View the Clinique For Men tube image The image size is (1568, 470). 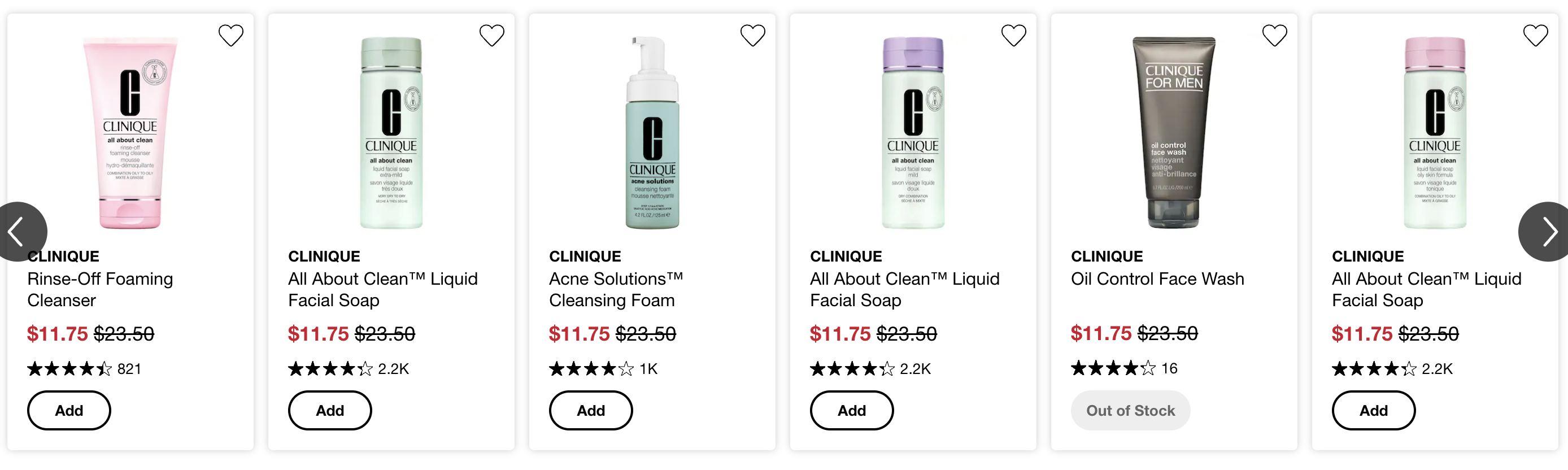[1174, 132]
